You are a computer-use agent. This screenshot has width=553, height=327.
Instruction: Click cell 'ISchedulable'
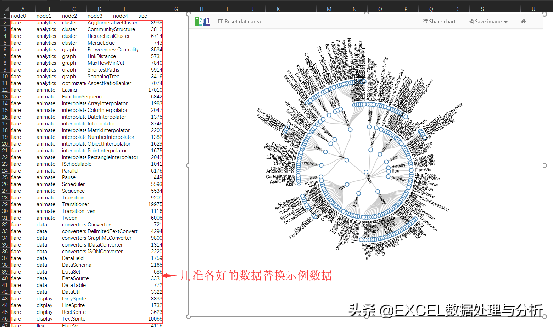click(77, 164)
